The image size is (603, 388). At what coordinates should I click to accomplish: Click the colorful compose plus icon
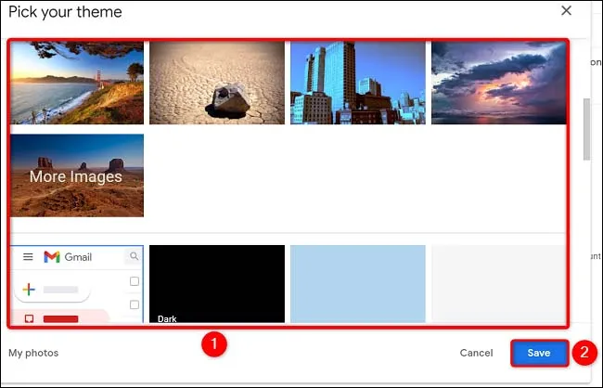(29, 290)
